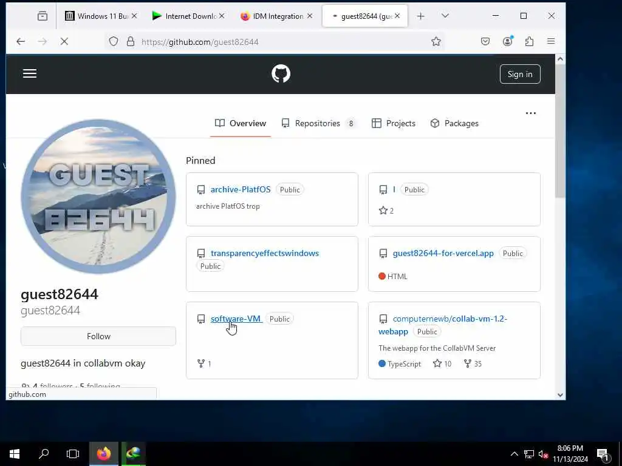Open Windows taskbar search

(44, 454)
